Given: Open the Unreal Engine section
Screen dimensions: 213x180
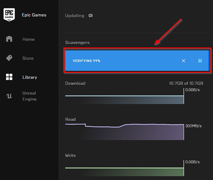Looking at the screenshot, I should (29, 96).
